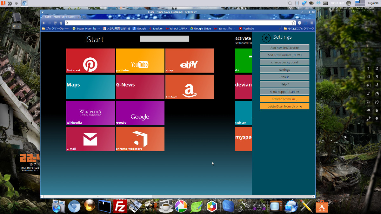Click Add new link/favorite button

click(x=284, y=48)
